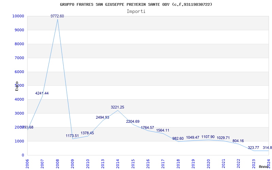Select the 804.16 data label
272x170 pixels.
(238, 141)
